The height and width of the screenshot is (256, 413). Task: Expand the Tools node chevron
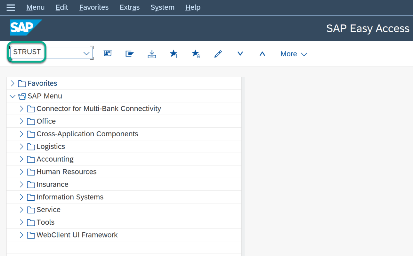point(21,222)
